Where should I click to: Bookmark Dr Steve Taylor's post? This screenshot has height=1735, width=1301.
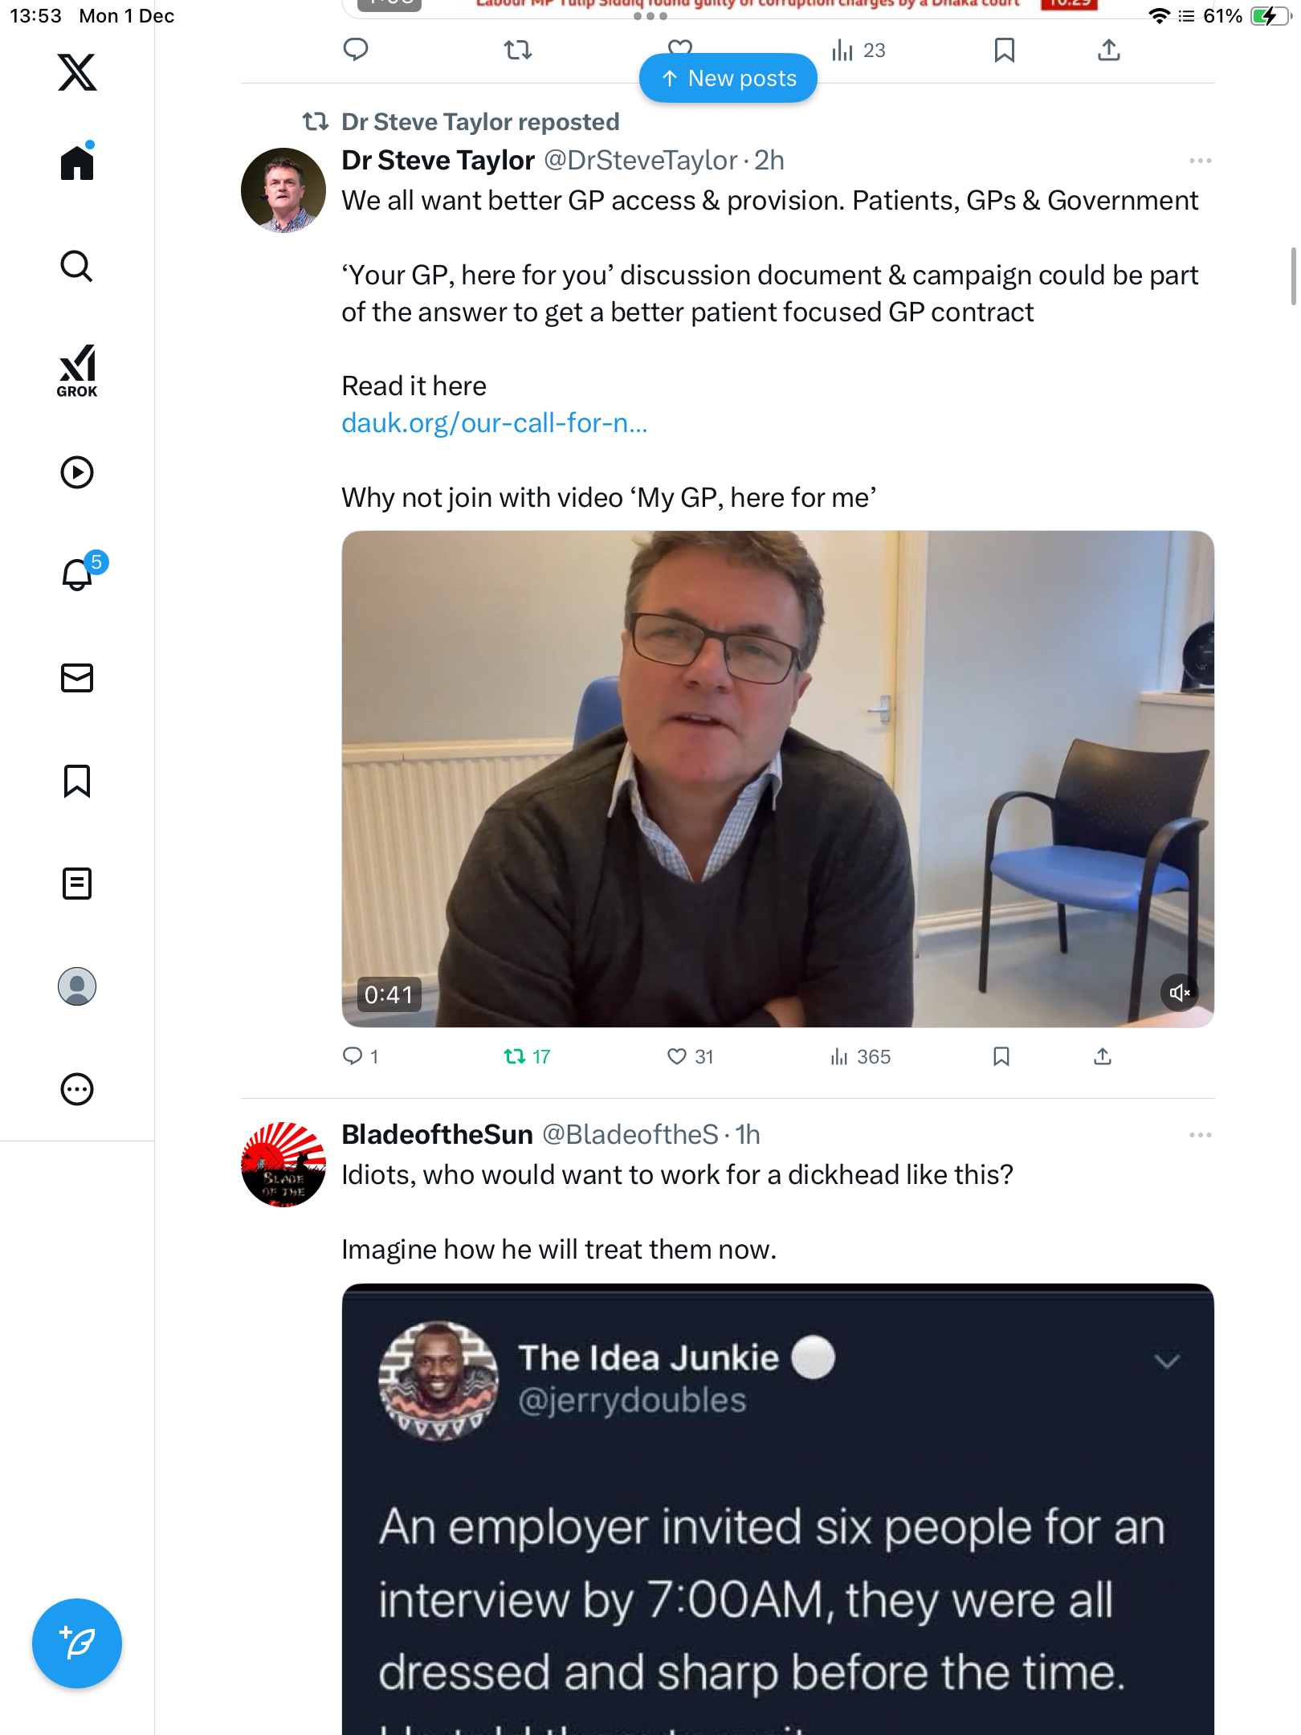pyautogui.click(x=1001, y=1056)
